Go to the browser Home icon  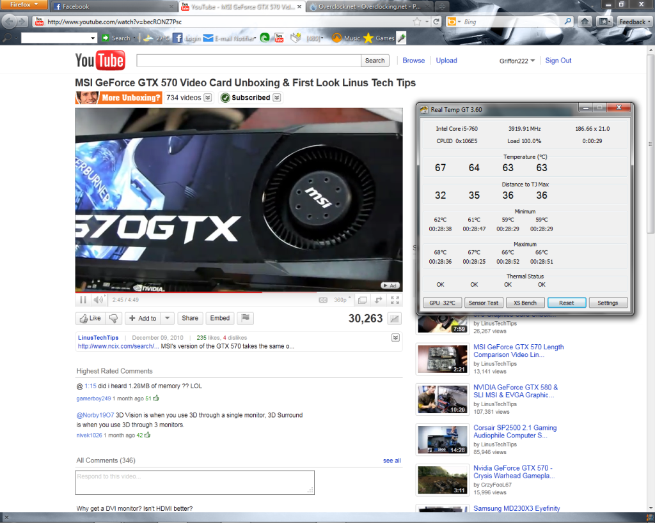(585, 22)
